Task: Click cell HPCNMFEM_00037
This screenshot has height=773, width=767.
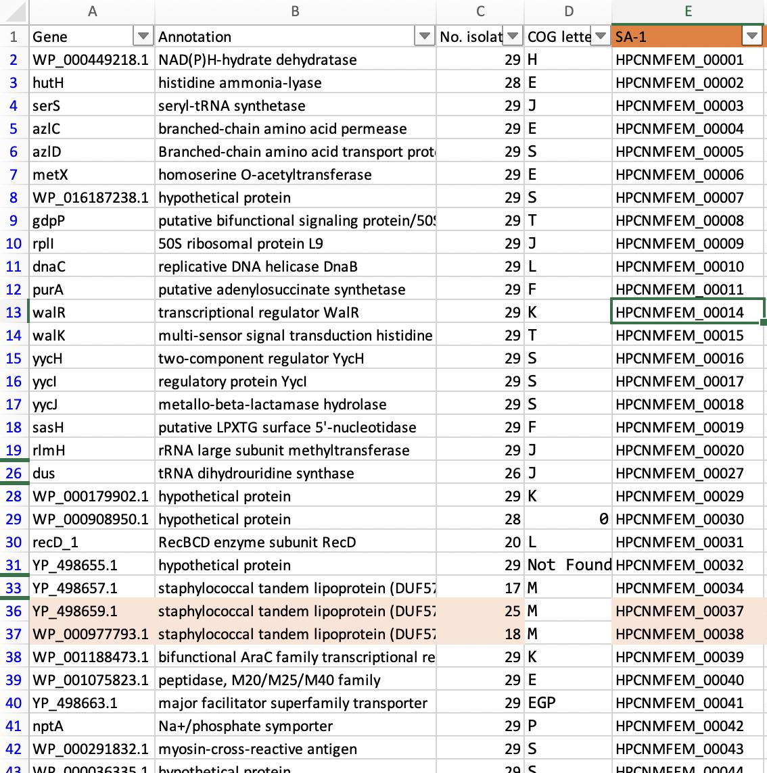Action: [x=688, y=612]
